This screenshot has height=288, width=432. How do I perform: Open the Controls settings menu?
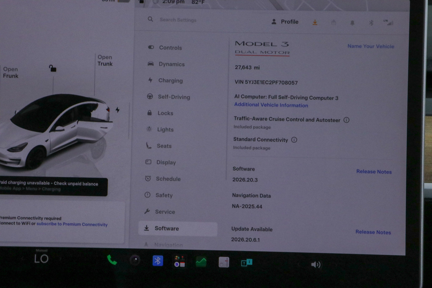pos(165,48)
